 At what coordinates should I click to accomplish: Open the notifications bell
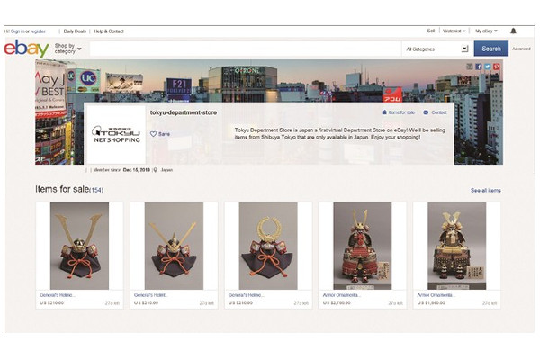click(513, 31)
